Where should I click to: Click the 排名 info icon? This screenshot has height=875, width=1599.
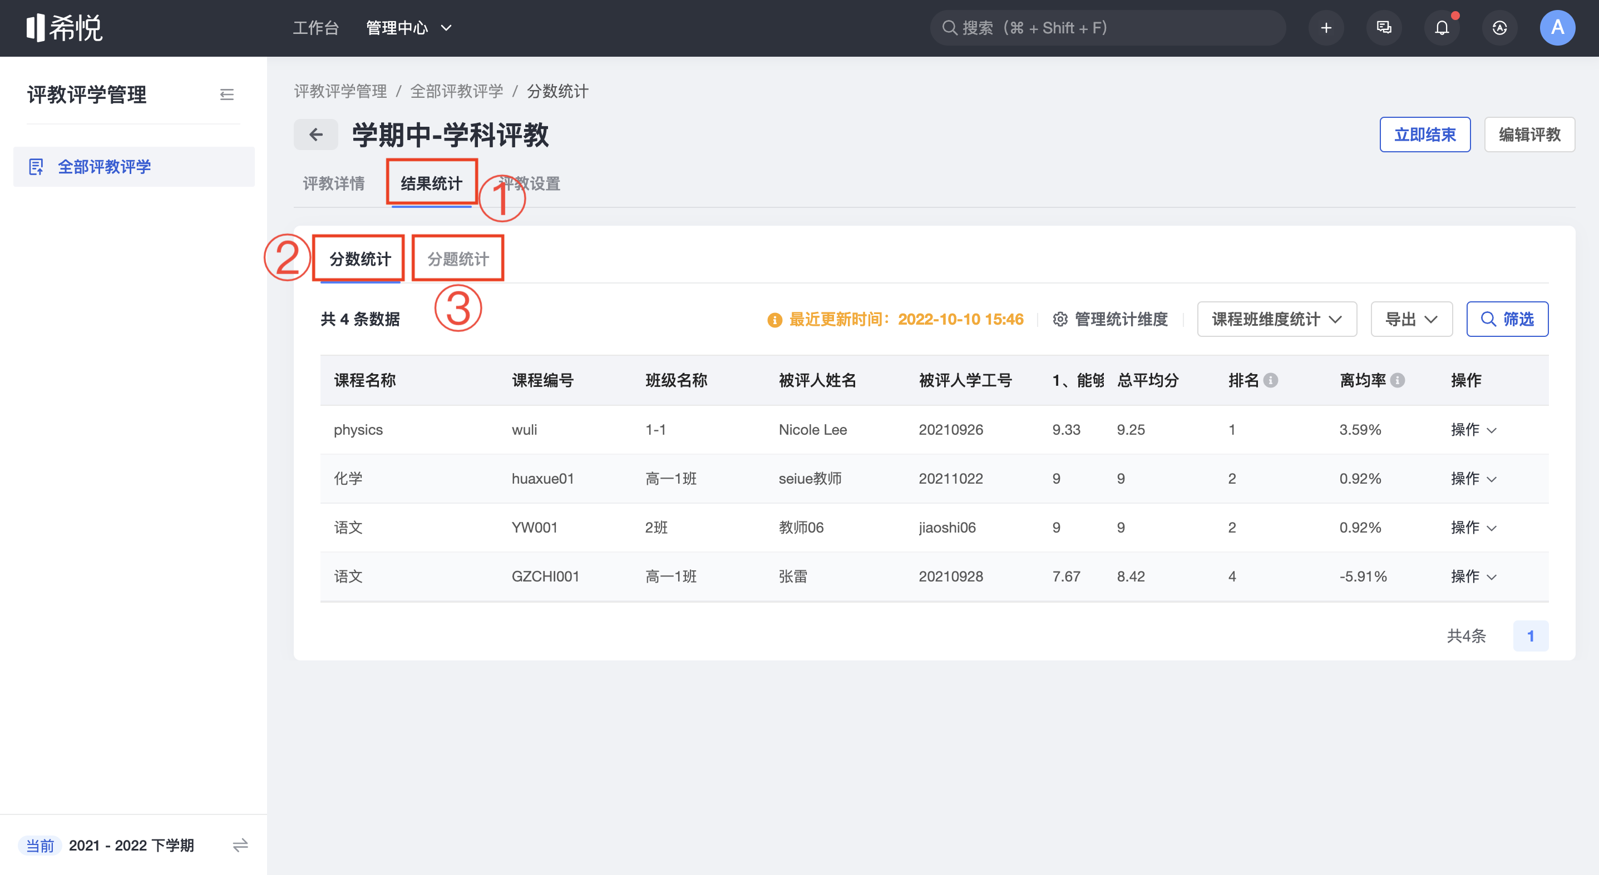click(1271, 380)
